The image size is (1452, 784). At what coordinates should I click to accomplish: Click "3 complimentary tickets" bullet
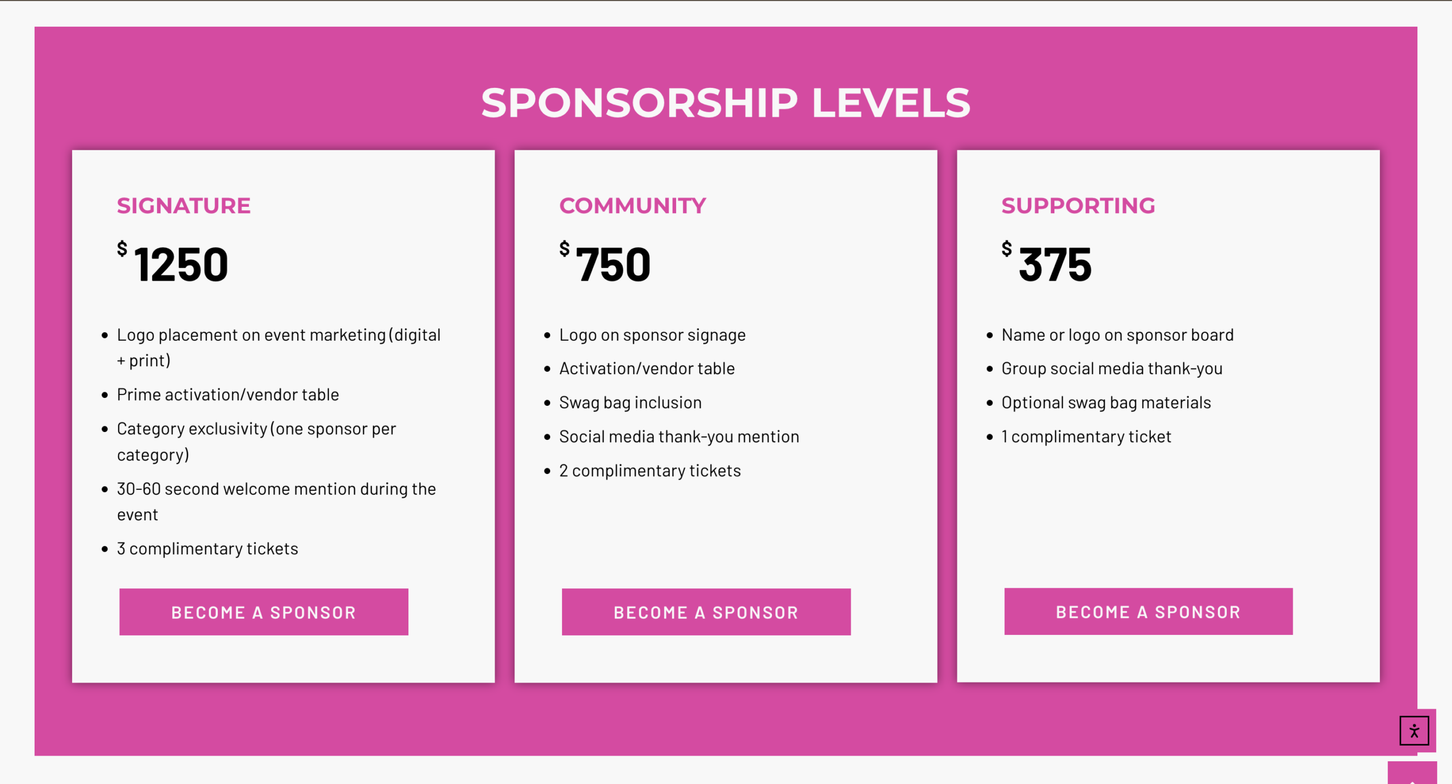pyautogui.click(x=207, y=549)
